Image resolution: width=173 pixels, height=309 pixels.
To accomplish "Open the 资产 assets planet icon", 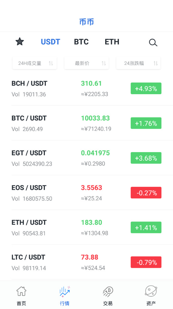I will point(151,291).
